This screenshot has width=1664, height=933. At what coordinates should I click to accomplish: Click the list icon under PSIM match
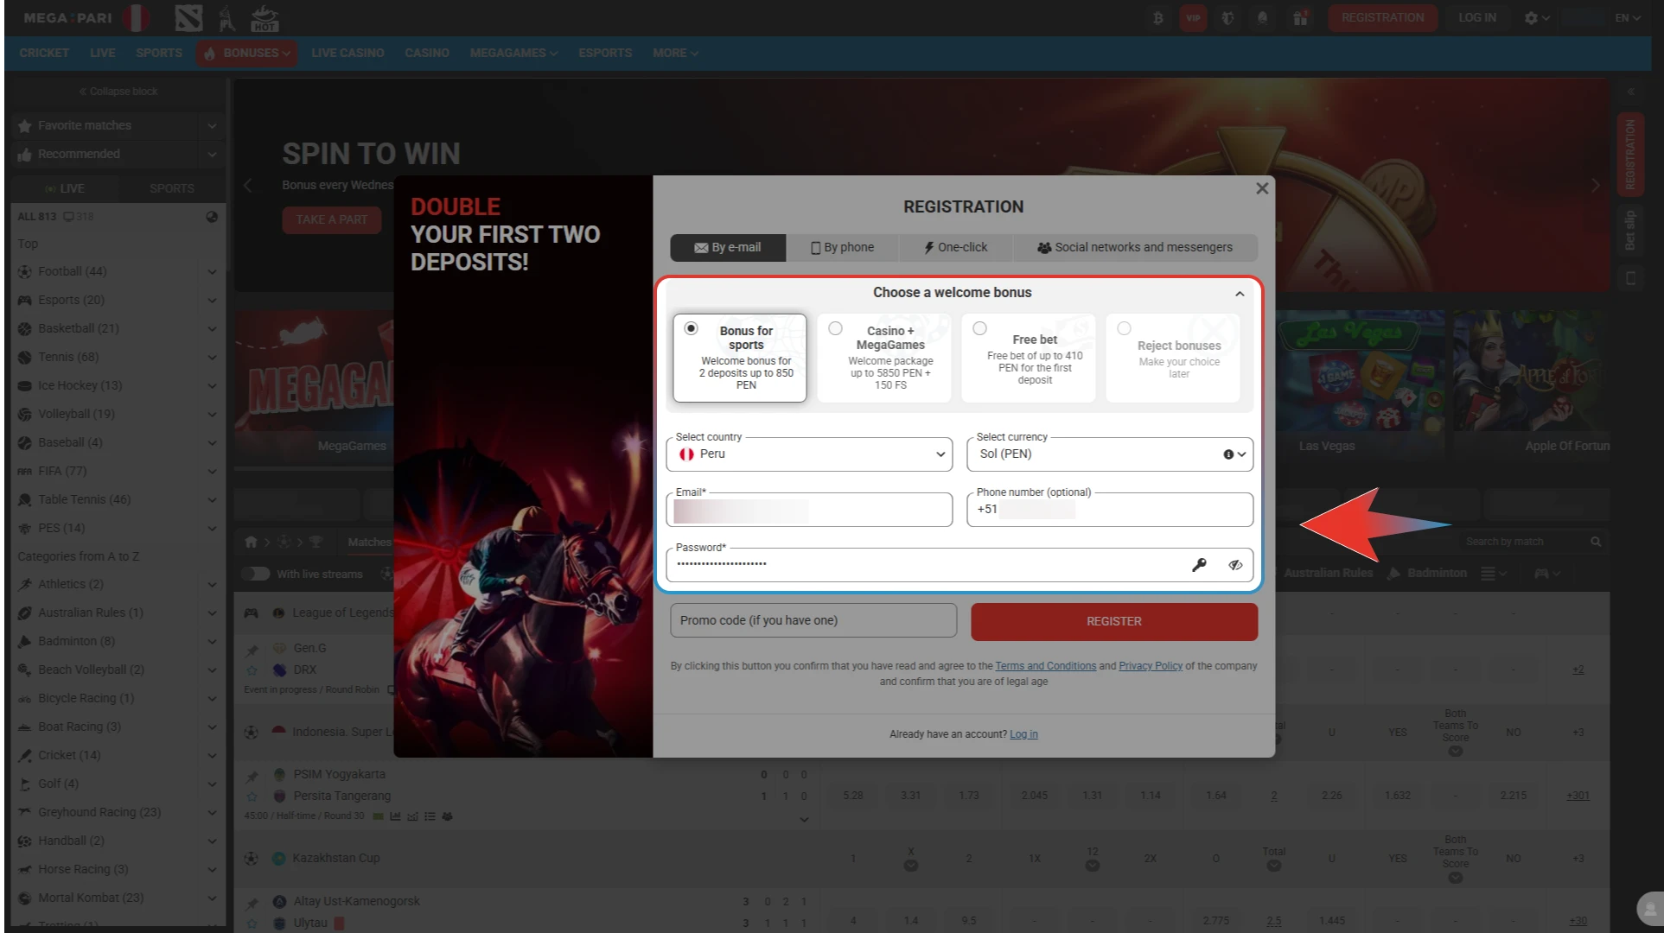pos(430,816)
